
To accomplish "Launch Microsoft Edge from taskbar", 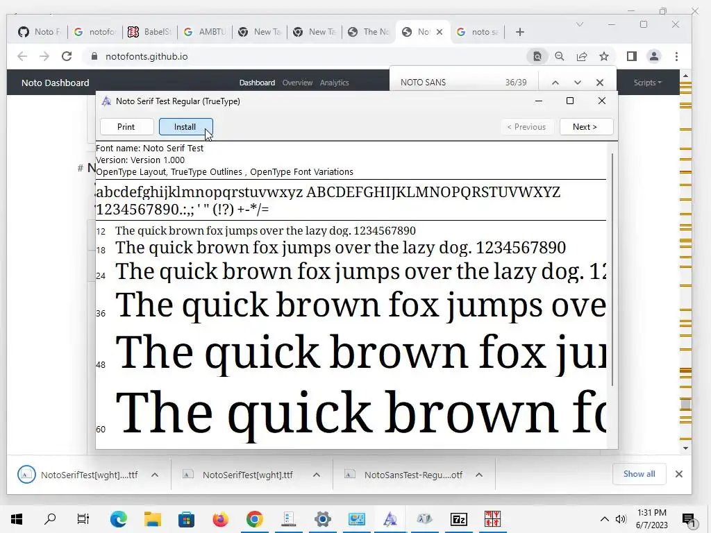I will click(x=118, y=519).
